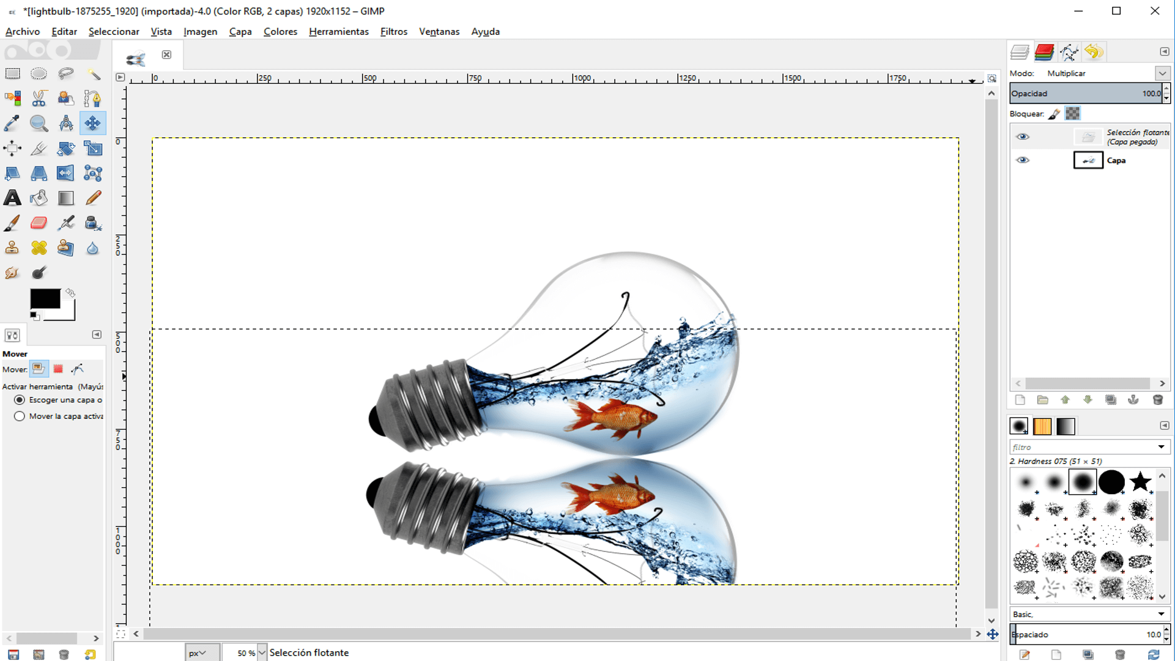Click the black foreground color swatch
The image size is (1175, 661).
(x=45, y=298)
